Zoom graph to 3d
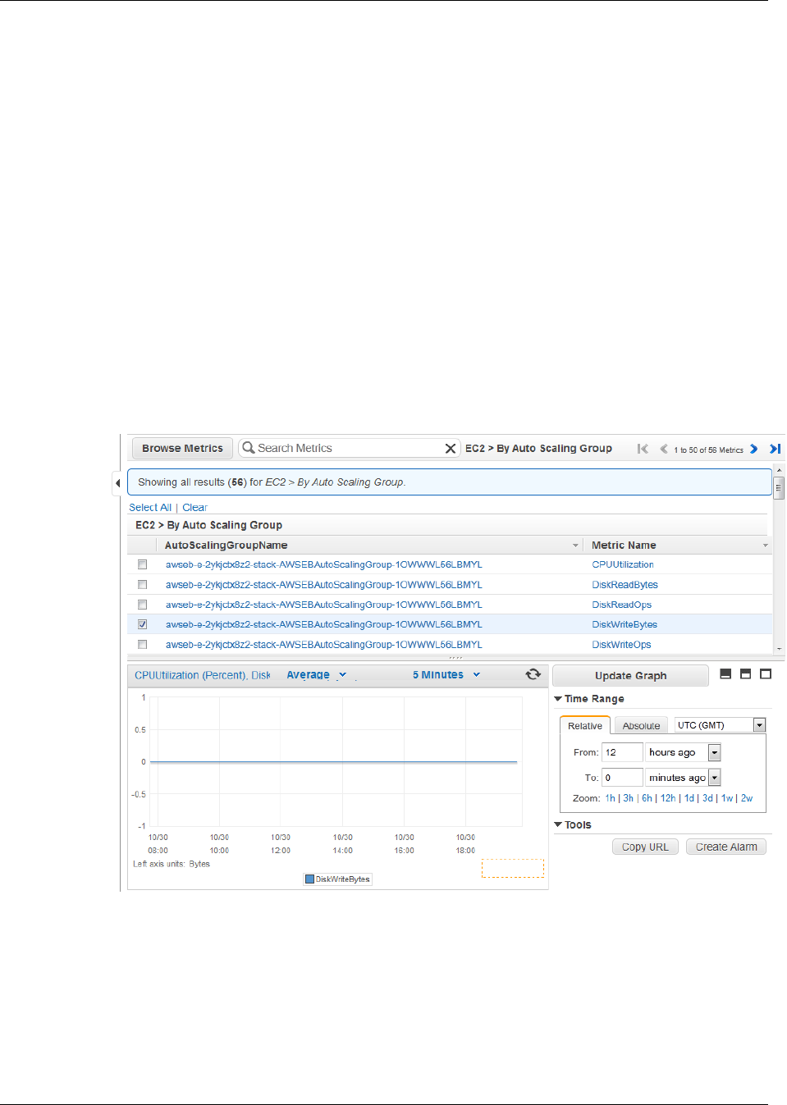Viewport: 787px width, 1105px height. (x=707, y=798)
